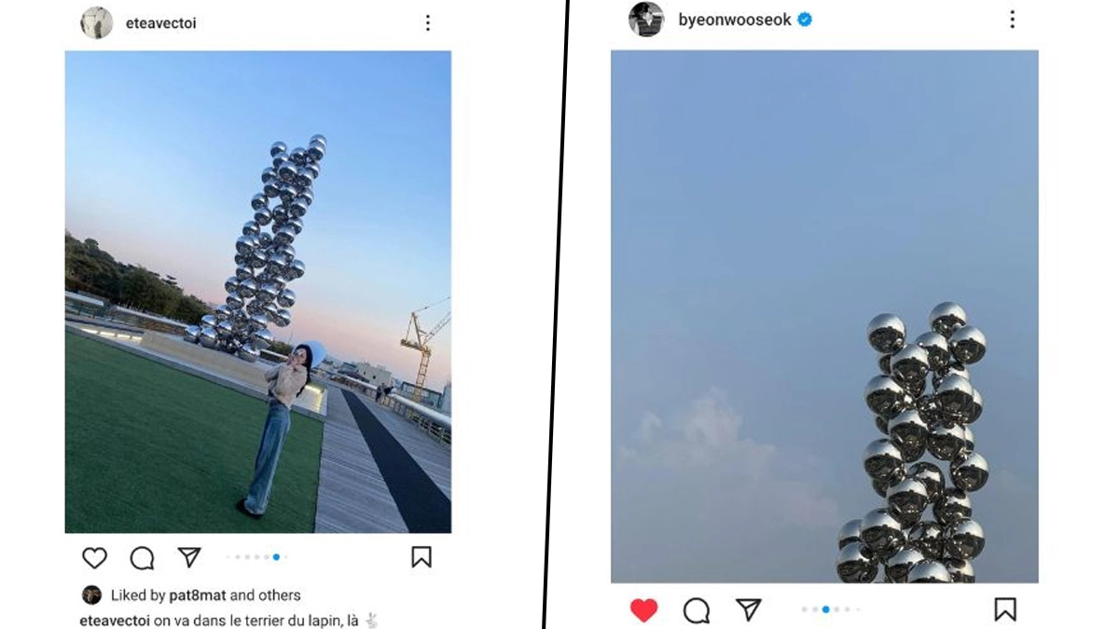The height and width of the screenshot is (629, 1119).
Task: Open eteavectoi profile picture
Action: pyautogui.click(x=96, y=23)
